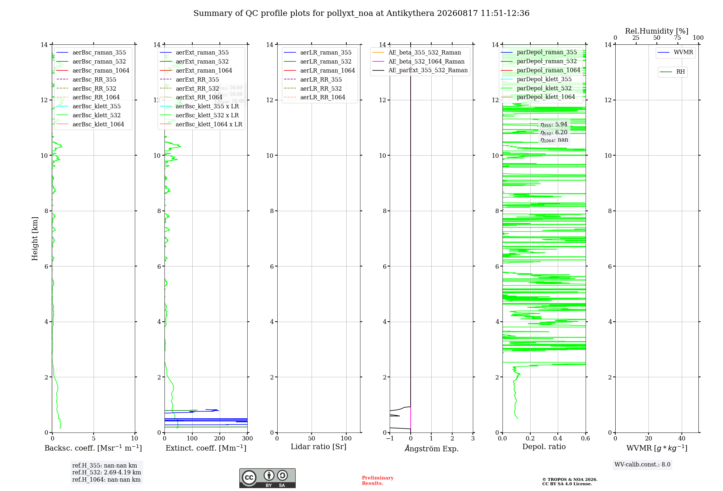
Task: Click the 'Rel.Humidity [%]' top axis label
Action: 657,31
